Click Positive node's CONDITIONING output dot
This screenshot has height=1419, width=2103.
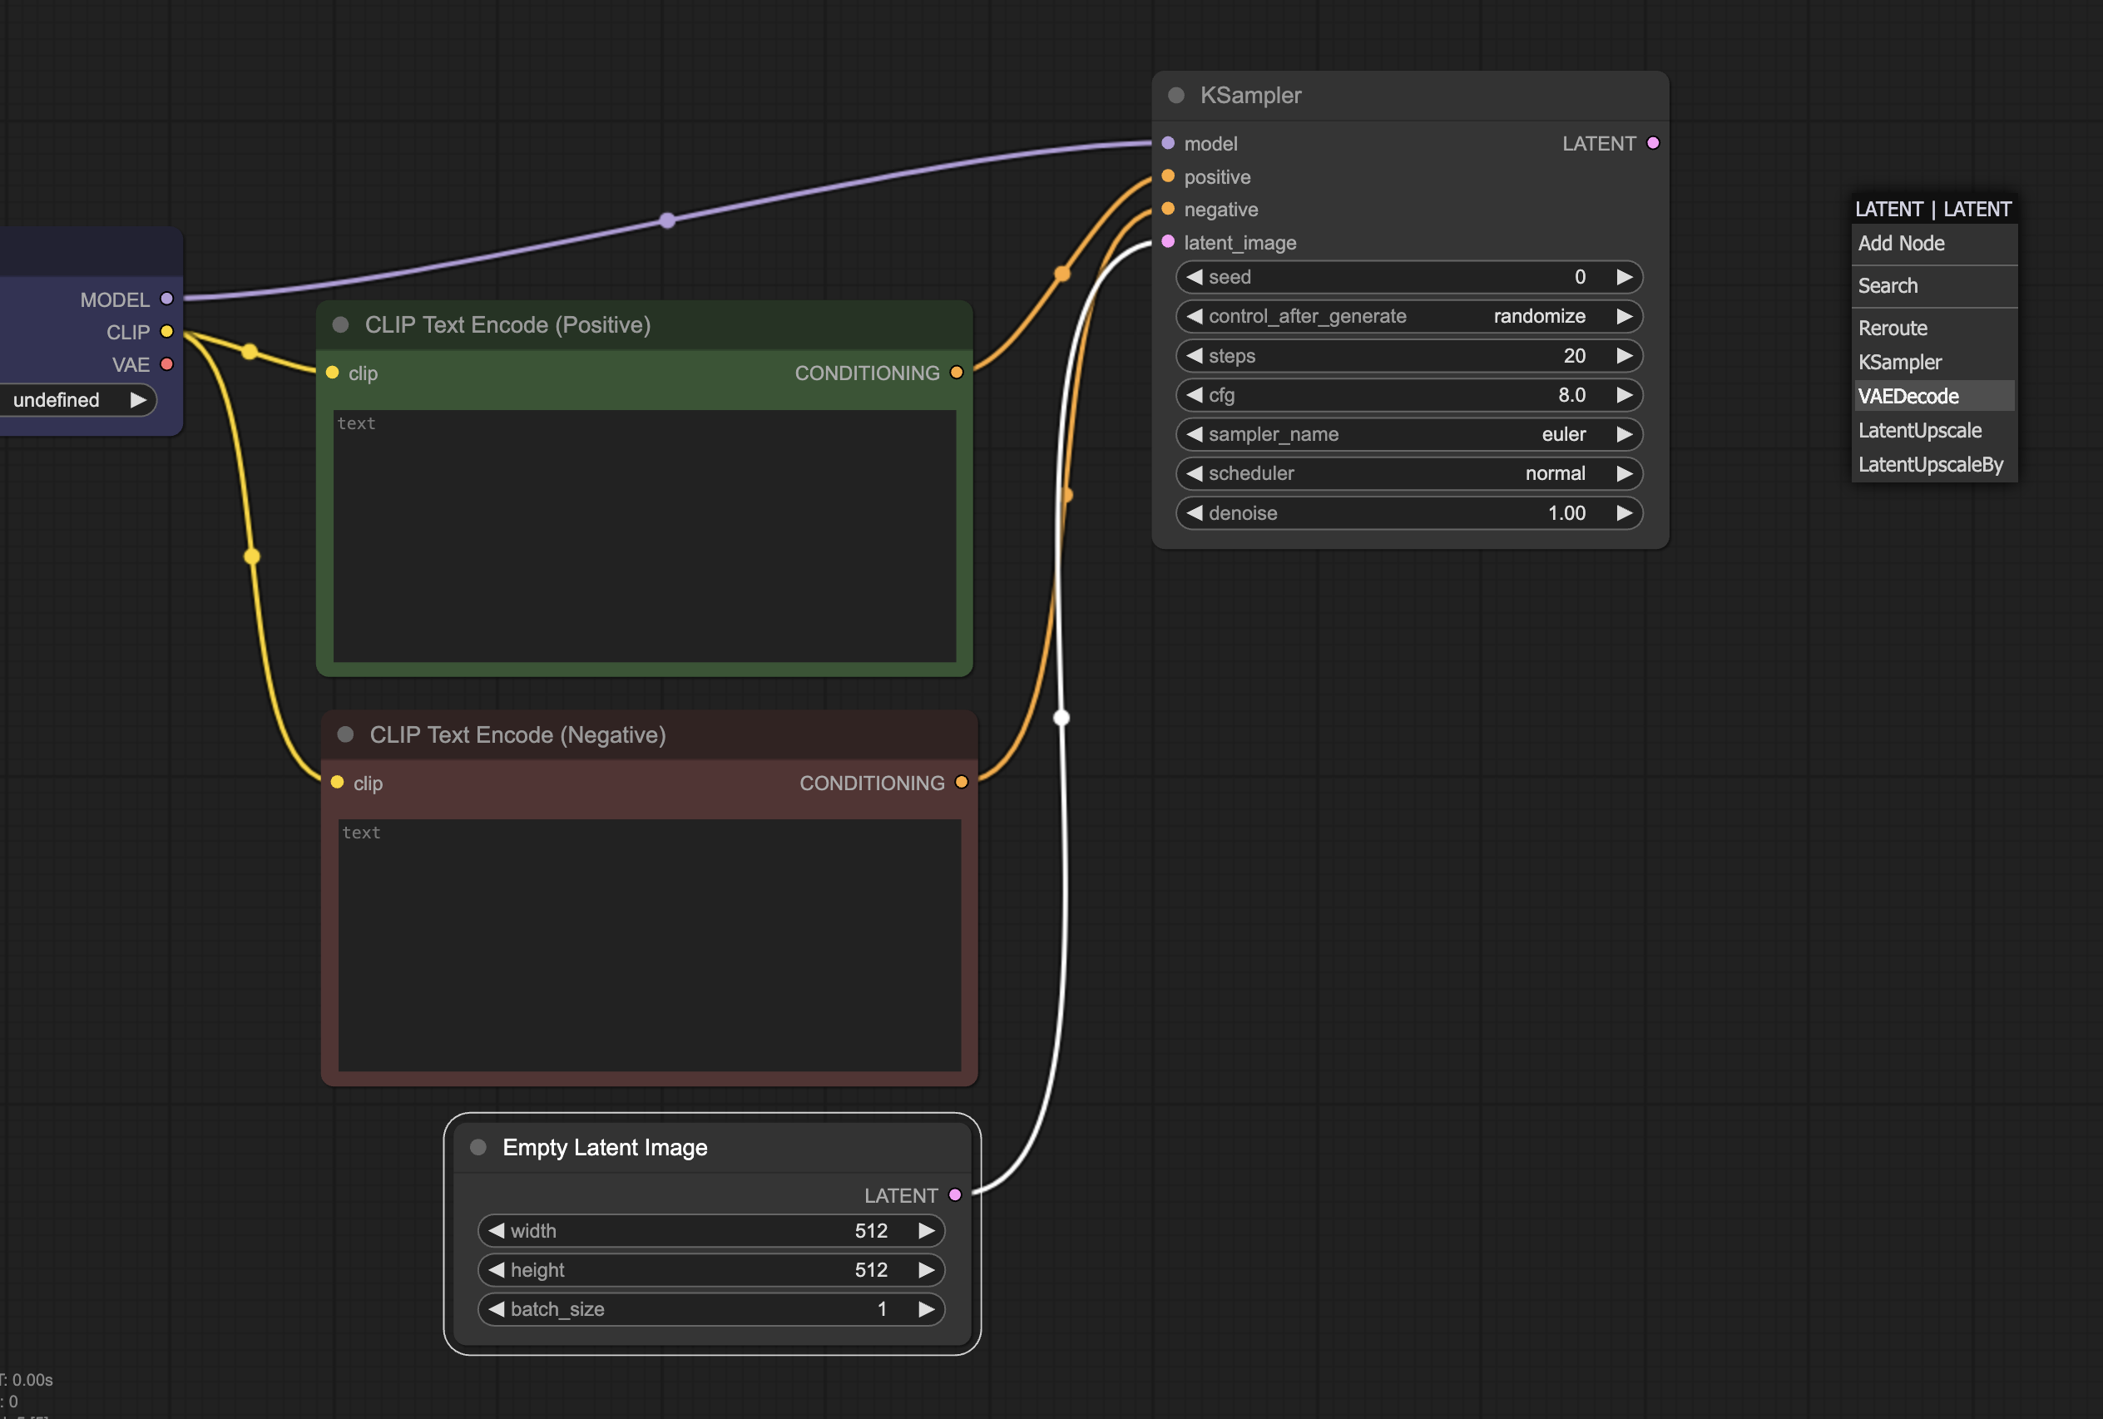coord(957,372)
